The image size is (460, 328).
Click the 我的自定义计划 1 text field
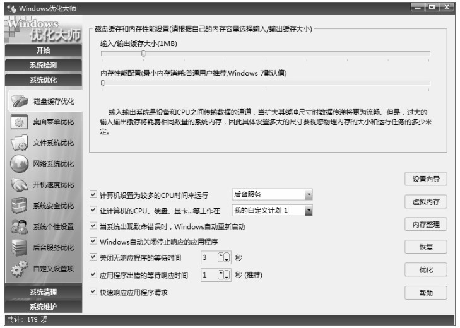point(268,210)
